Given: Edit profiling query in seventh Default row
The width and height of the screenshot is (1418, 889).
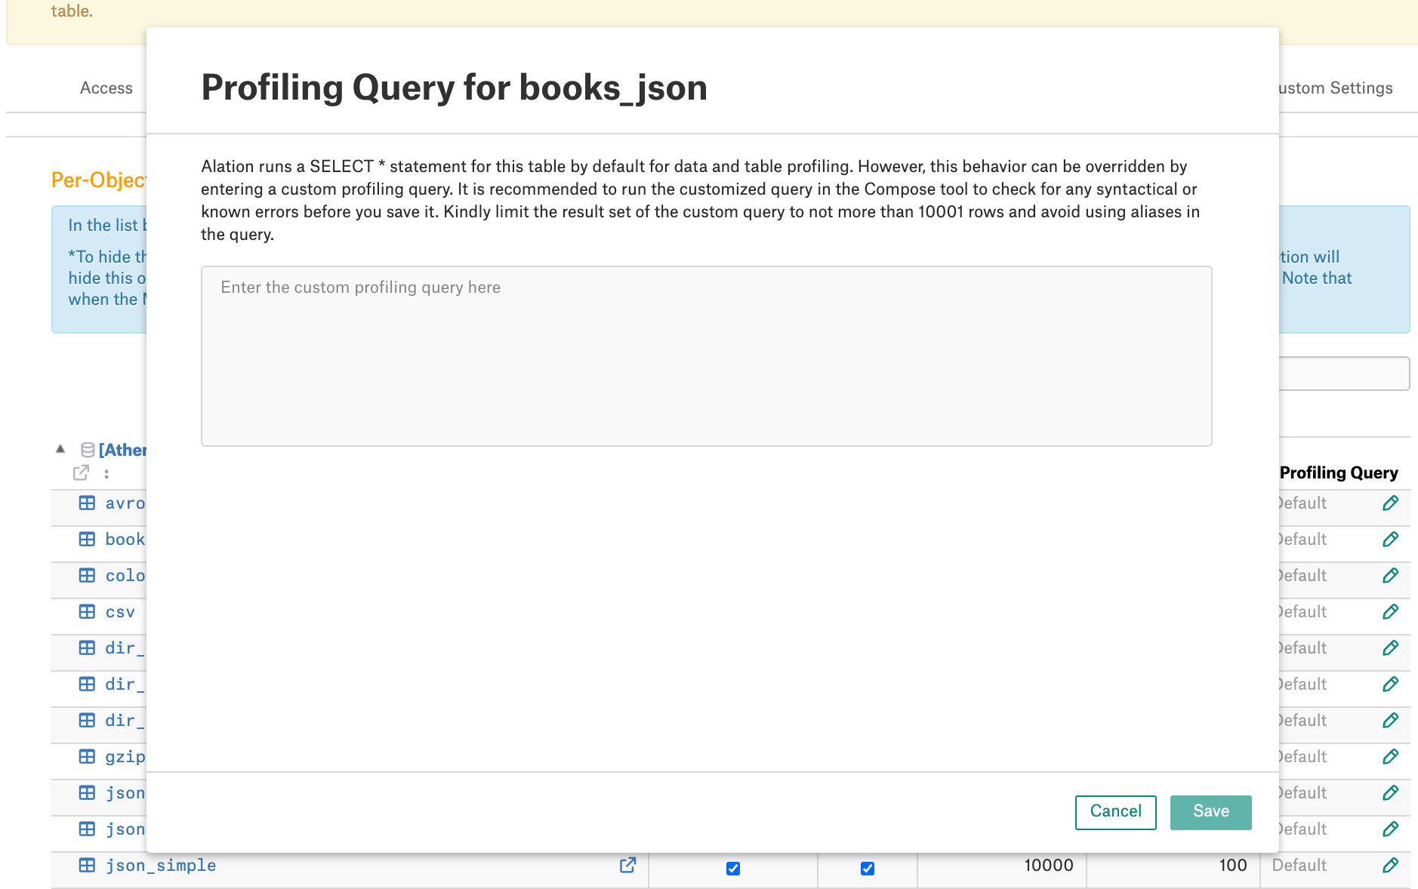Looking at the screenshot, I should [x=1390, y=721].
